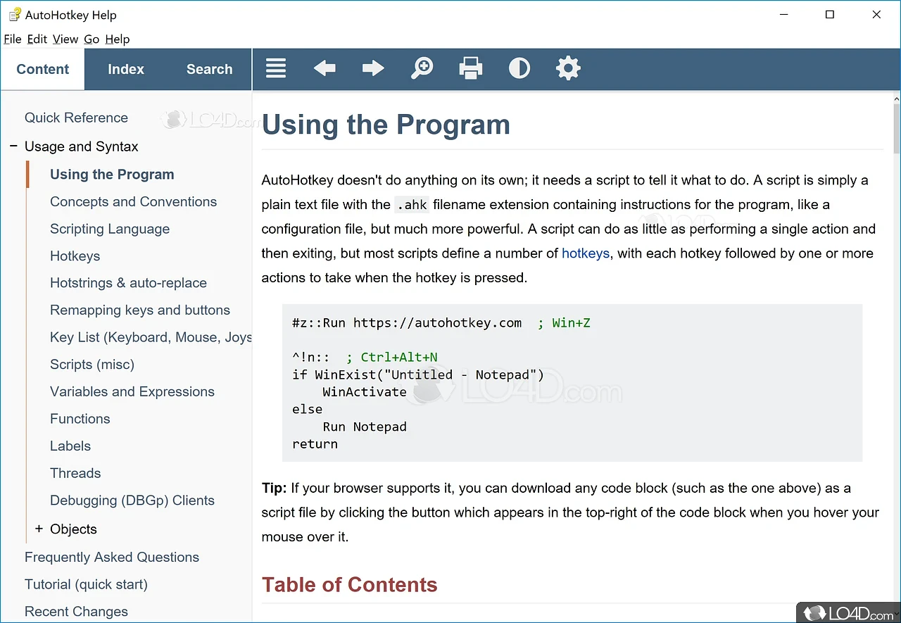The image size is (901, 623).
Task: Select Using the Program in the tree
Action: point(112,175)
